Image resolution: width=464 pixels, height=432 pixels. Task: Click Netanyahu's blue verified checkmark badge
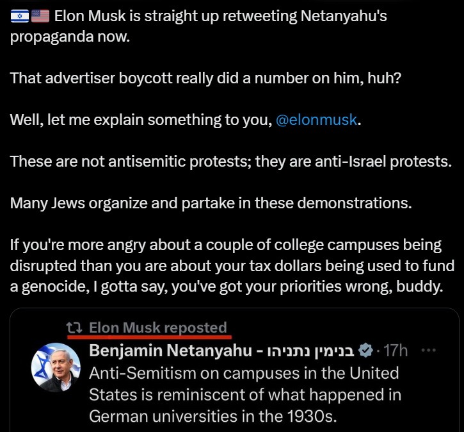click(x=365, y=351)
